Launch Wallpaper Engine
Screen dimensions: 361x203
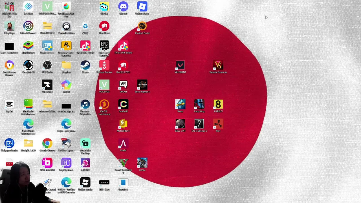point(9,144)
